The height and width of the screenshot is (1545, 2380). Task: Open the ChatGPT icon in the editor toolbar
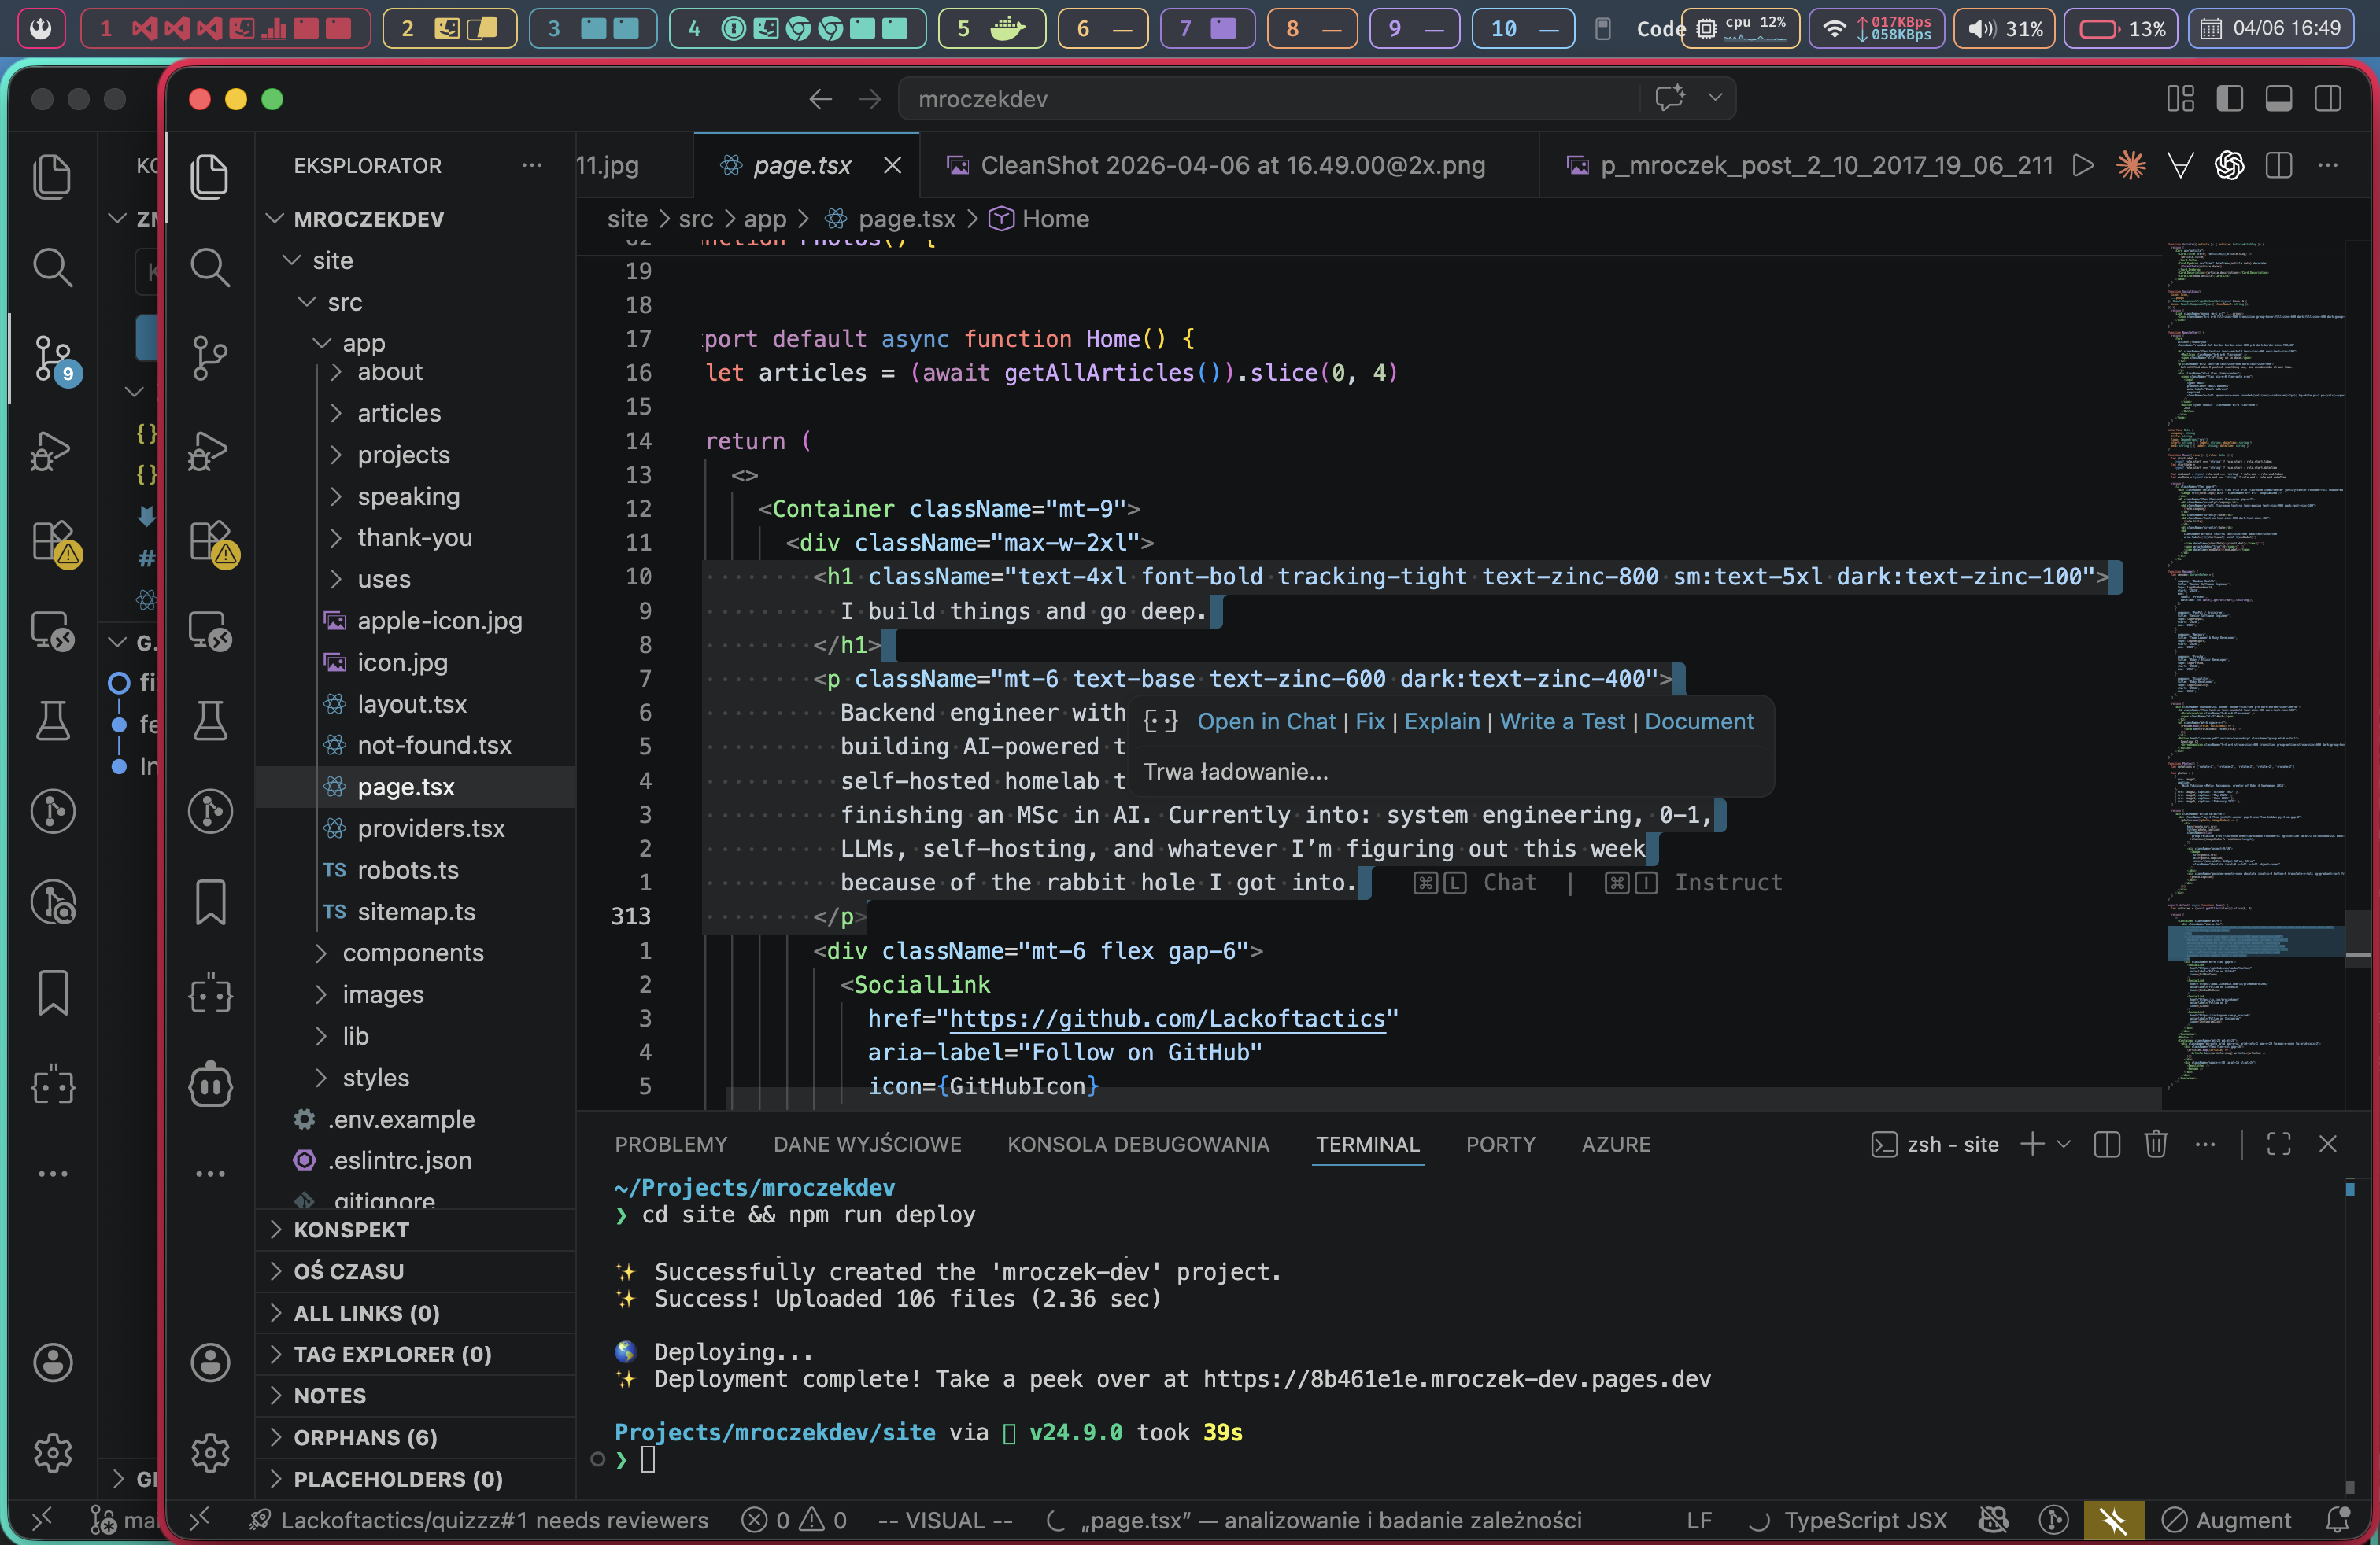[x=2229, y=166]
